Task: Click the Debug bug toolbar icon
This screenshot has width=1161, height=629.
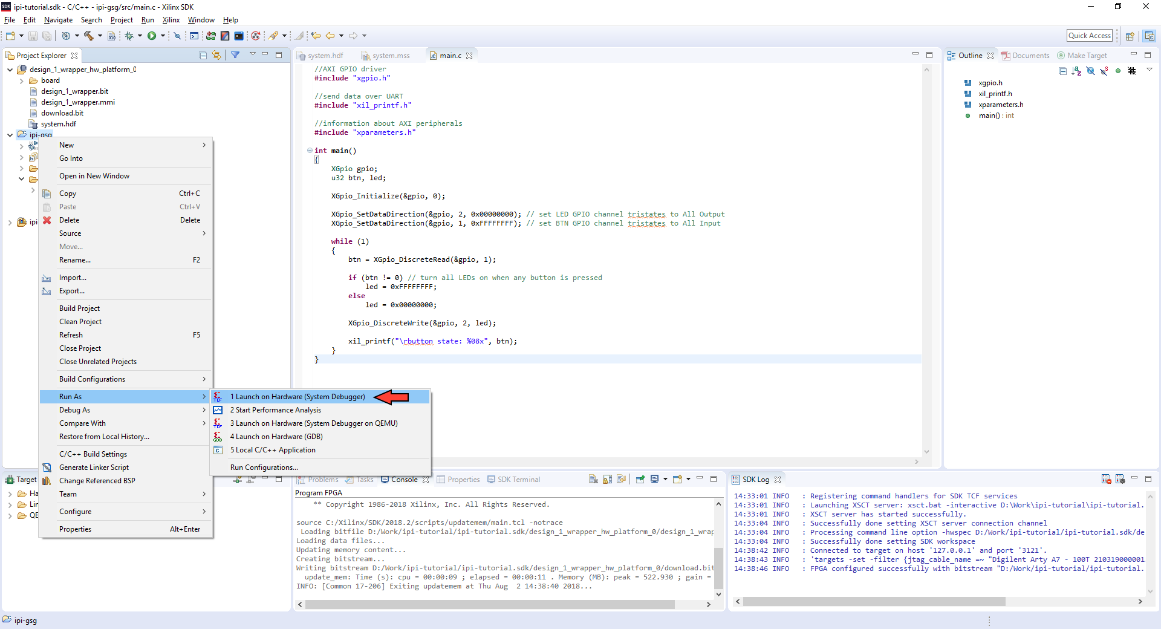Action: tap(129, 36)
